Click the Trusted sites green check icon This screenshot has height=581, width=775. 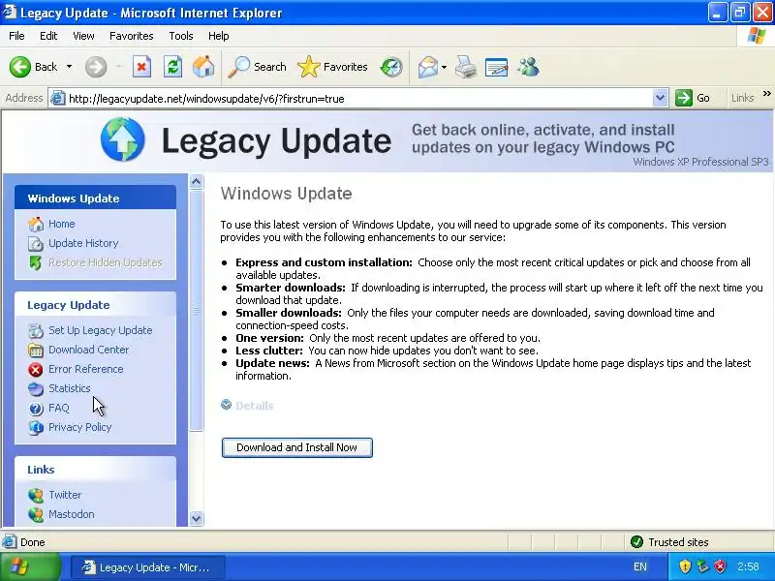[x=636, y=542]
